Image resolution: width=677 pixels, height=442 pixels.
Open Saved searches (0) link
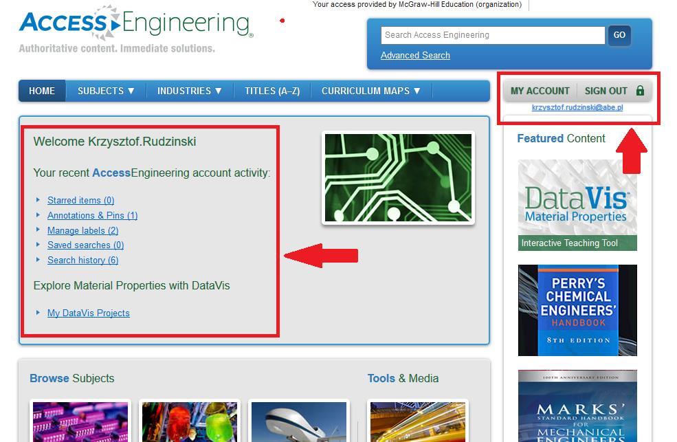click(85, 245)
